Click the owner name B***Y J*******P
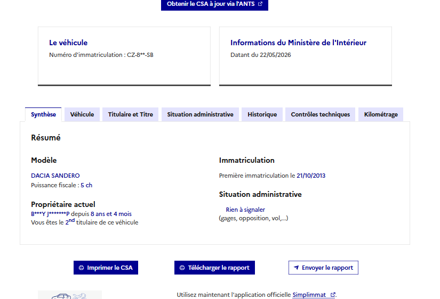The width and height of the screenshot is (440, 299). (x=50, y=214)
